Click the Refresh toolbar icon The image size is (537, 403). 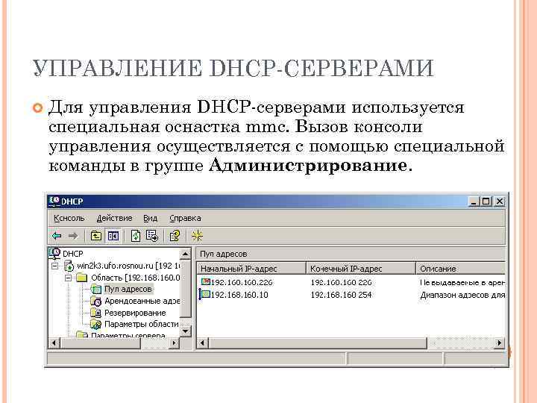tap(136, 236)
